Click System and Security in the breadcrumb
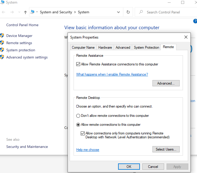 56,12
